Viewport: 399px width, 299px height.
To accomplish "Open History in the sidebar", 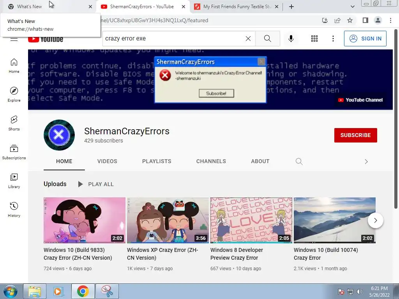I will pos(14,209).
